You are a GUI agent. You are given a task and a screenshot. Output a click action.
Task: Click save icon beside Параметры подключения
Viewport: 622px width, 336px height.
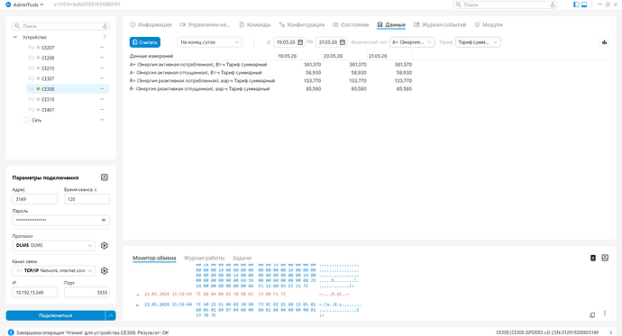coord(105,177)
